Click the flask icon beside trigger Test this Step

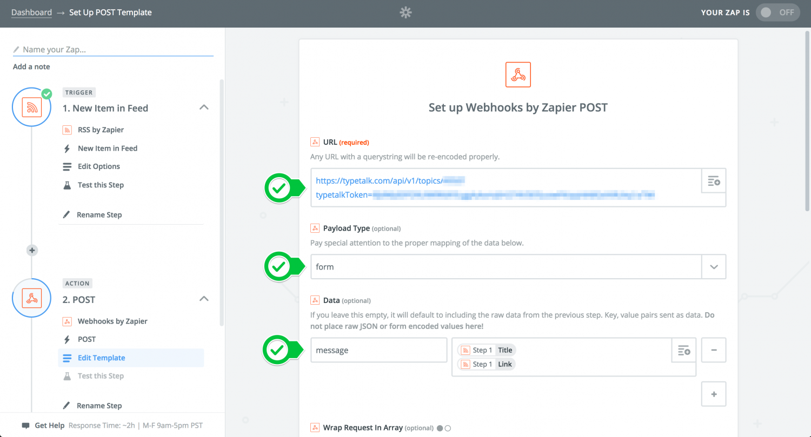(67, 185)
